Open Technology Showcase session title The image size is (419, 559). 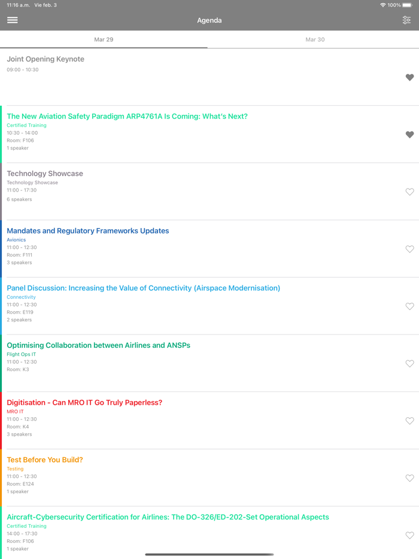(x=45, y=174)
